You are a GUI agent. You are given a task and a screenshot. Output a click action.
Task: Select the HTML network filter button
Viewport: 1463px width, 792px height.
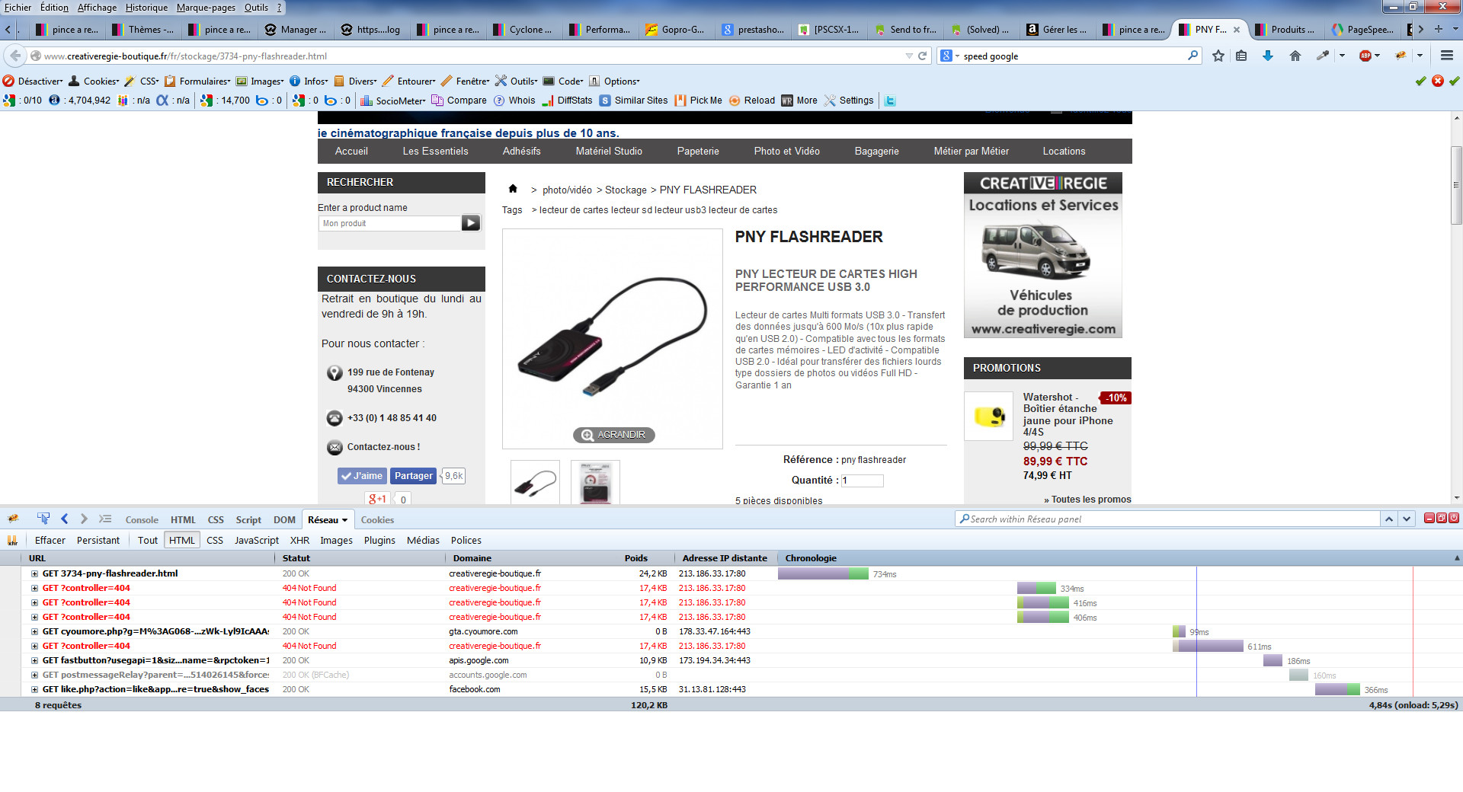tap(182, 541)
